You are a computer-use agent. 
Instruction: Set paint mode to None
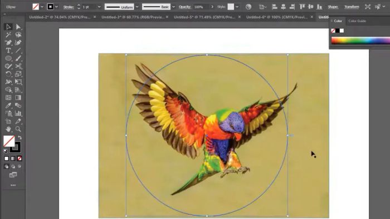pyautogui.click(x=19, y=158)
